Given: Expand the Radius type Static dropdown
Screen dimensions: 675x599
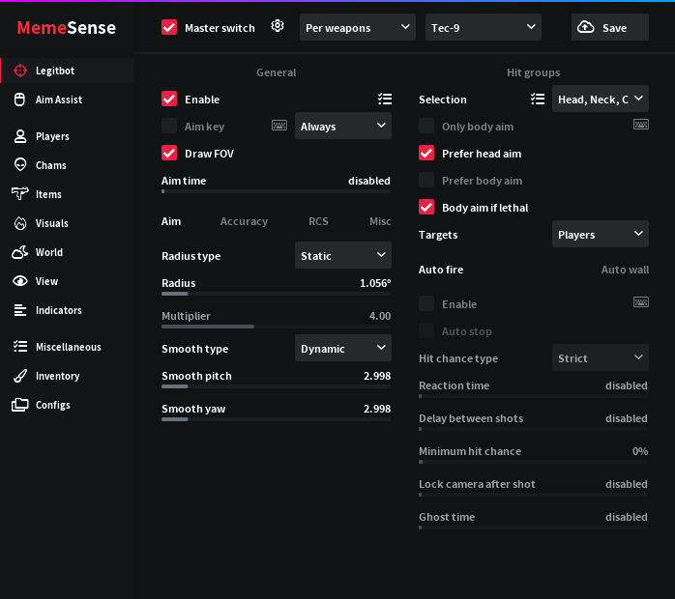Looking at the screenshot, I should click(342, 256).
